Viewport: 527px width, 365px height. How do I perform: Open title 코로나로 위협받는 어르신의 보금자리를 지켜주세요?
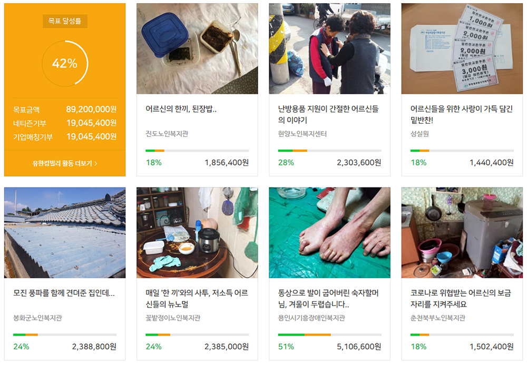tap(461, 299)
